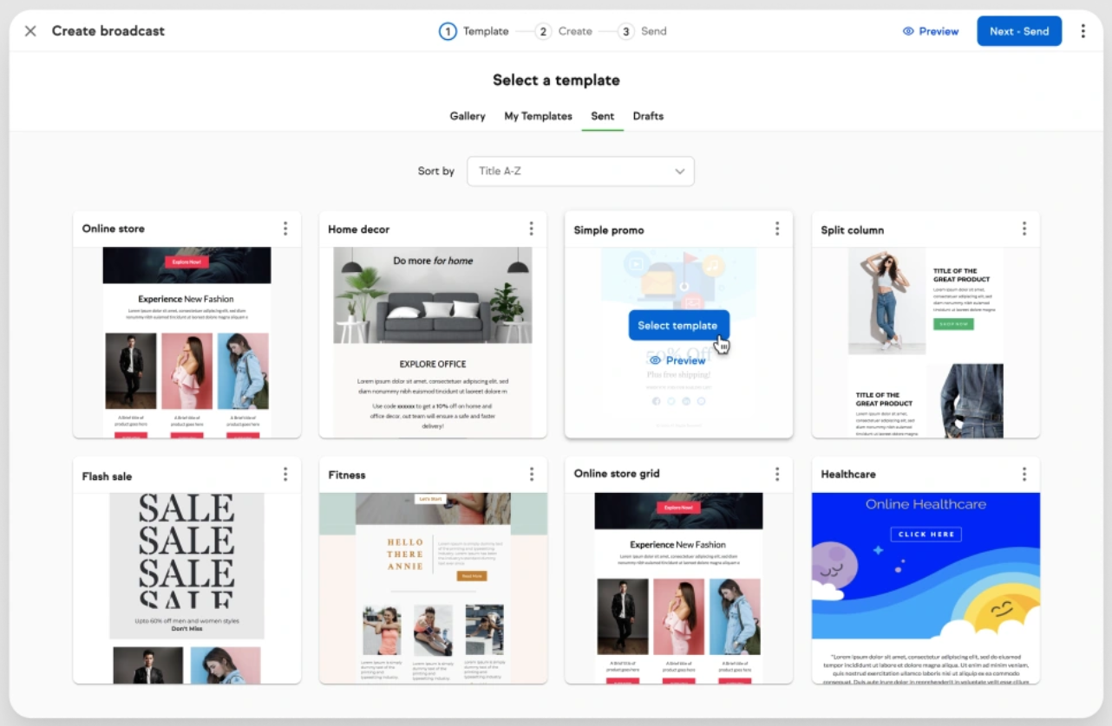Image resolution: width=1112 pixels, height=726 pixels.
Task: Open options menu for Healthcare template
Action: (1024, 474)
